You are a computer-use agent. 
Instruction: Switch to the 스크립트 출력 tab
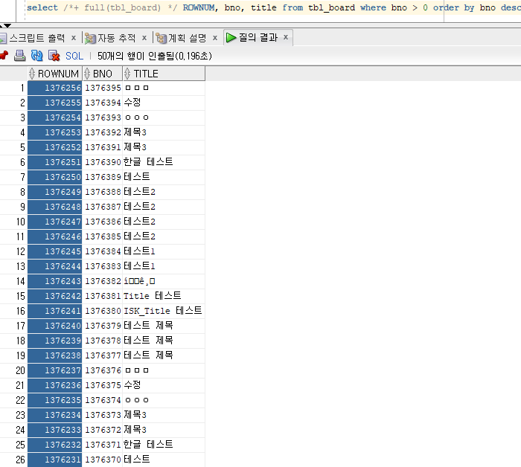point(37,38)
